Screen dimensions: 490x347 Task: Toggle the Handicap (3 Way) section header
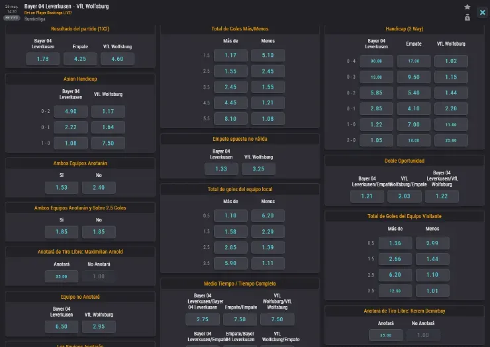[405, 29]
